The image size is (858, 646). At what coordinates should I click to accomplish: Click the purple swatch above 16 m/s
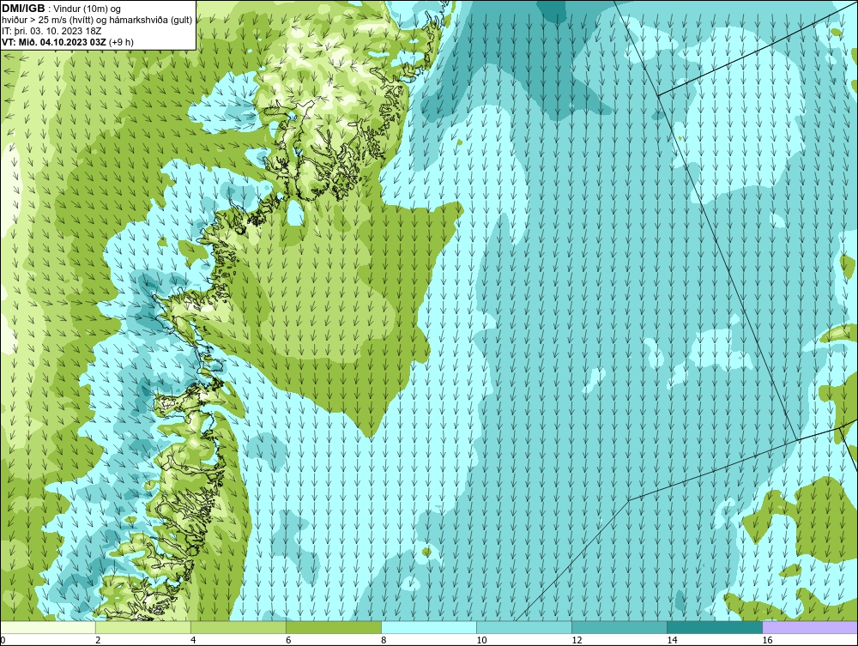pyautogui.click(x=810, y=627)
